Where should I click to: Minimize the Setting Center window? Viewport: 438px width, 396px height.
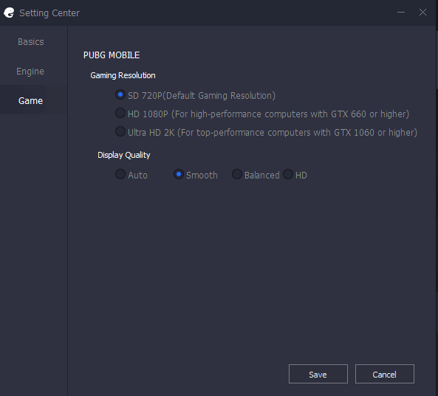pyautogui.click(x=401, y=13)
